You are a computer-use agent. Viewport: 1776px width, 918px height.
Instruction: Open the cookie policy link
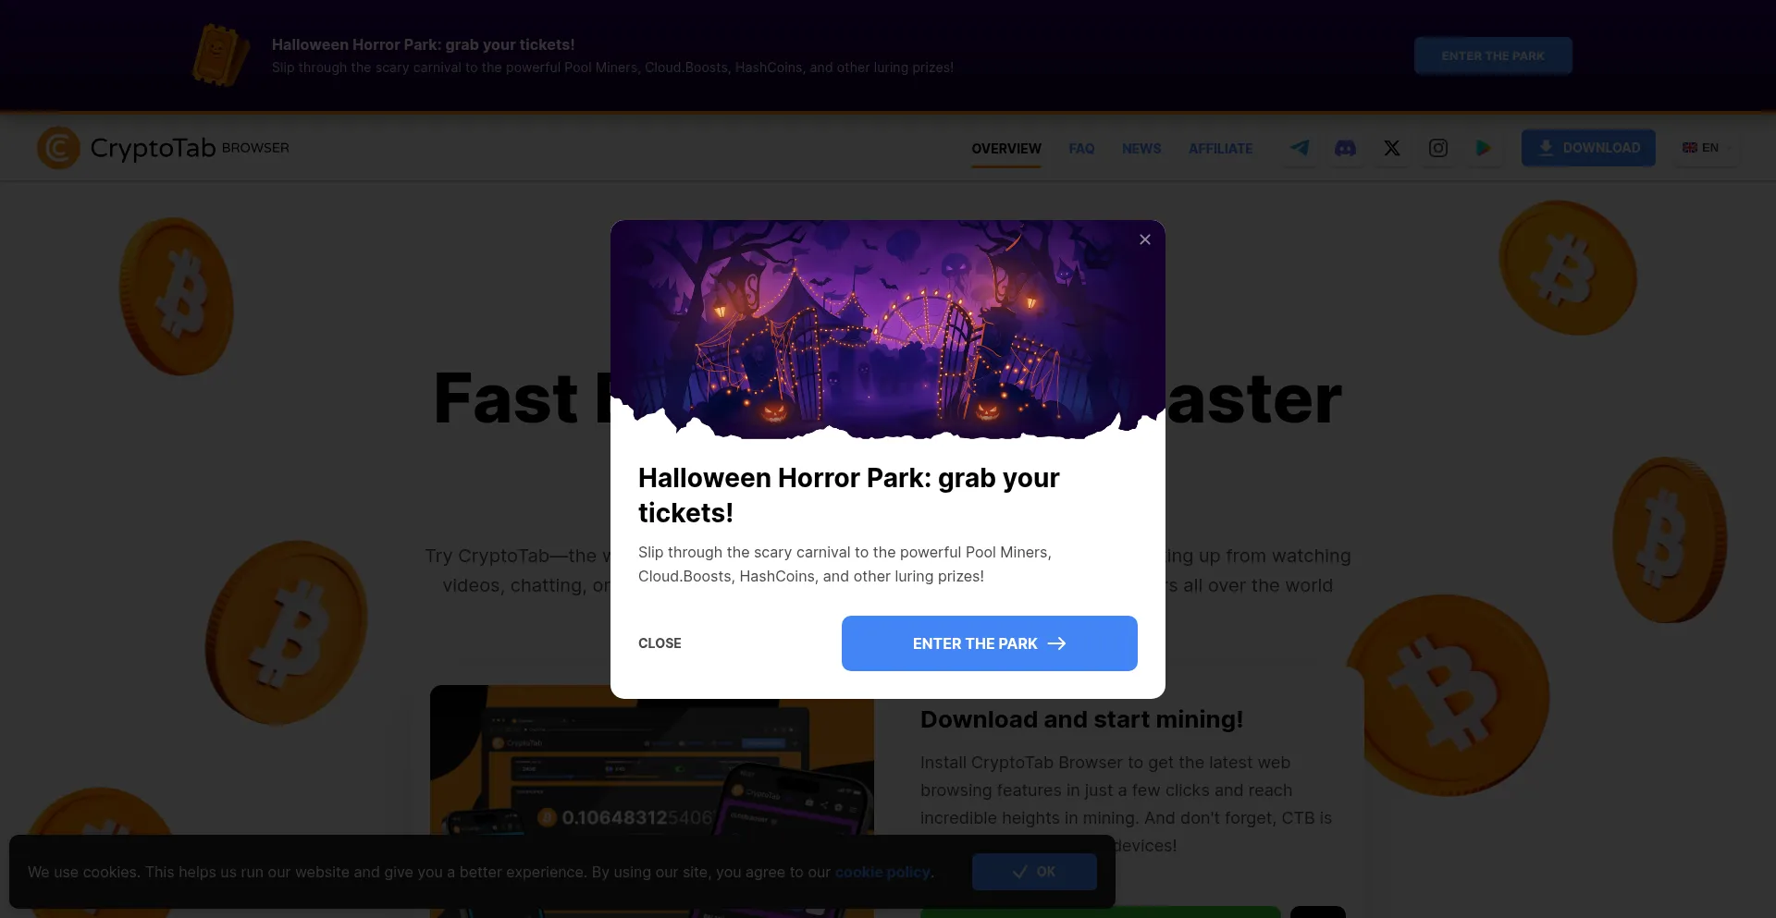882,872
